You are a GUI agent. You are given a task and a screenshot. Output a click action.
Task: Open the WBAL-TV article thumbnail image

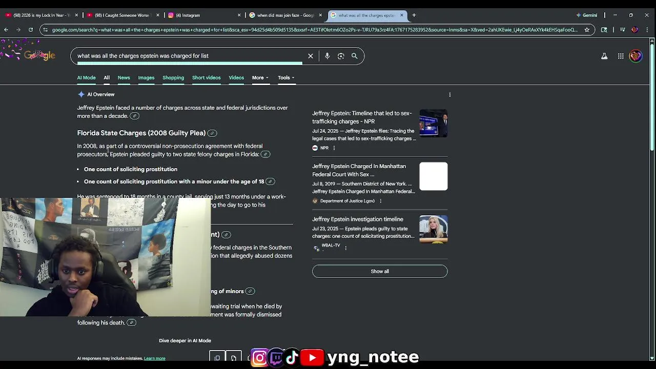(434, 229)
